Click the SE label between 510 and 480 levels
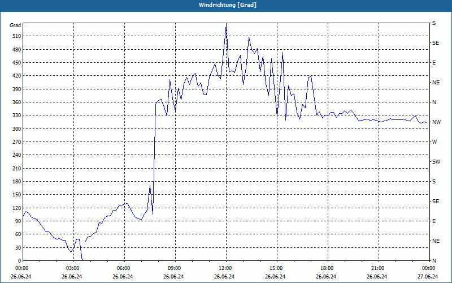The height and width of the screenshot is (283, 452). (x=436, y=43)
